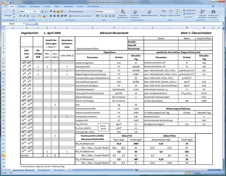Open Sortieren und Filtern
The width and height of the screenshot is (226, 176).
tap(203, 14)
